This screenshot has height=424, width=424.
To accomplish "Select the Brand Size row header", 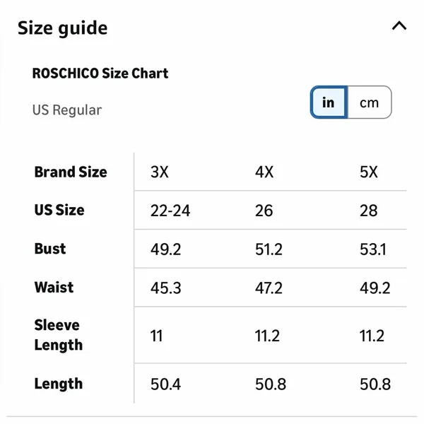I will (x=71, y=172).
